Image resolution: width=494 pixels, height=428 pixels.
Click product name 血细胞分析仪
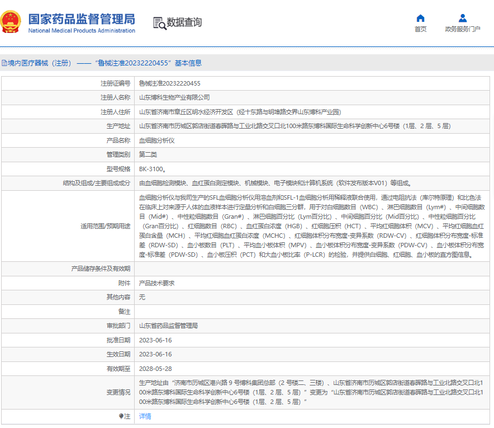[156, 140]
